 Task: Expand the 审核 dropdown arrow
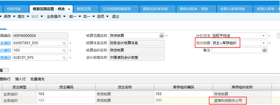pyautogui.click(x=42, y=17)
